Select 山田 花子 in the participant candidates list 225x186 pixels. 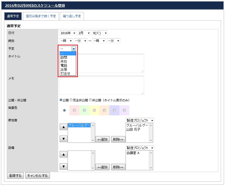134,130
